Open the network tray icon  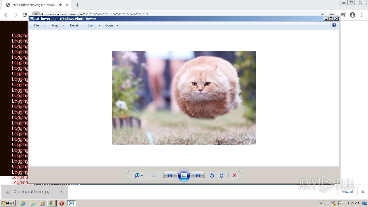point(334,203)
